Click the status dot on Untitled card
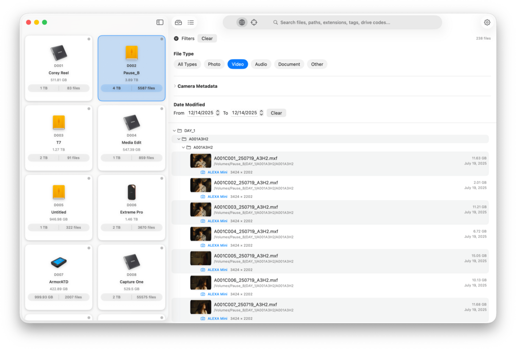 [x=89, y=178]
